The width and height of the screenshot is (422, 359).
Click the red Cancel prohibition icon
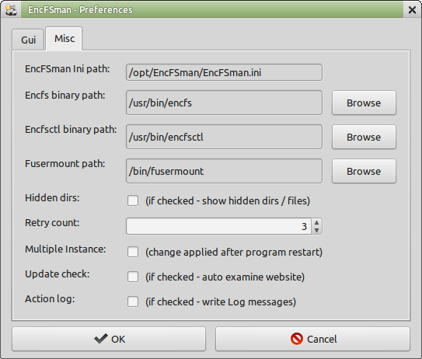tap(297, 339)
